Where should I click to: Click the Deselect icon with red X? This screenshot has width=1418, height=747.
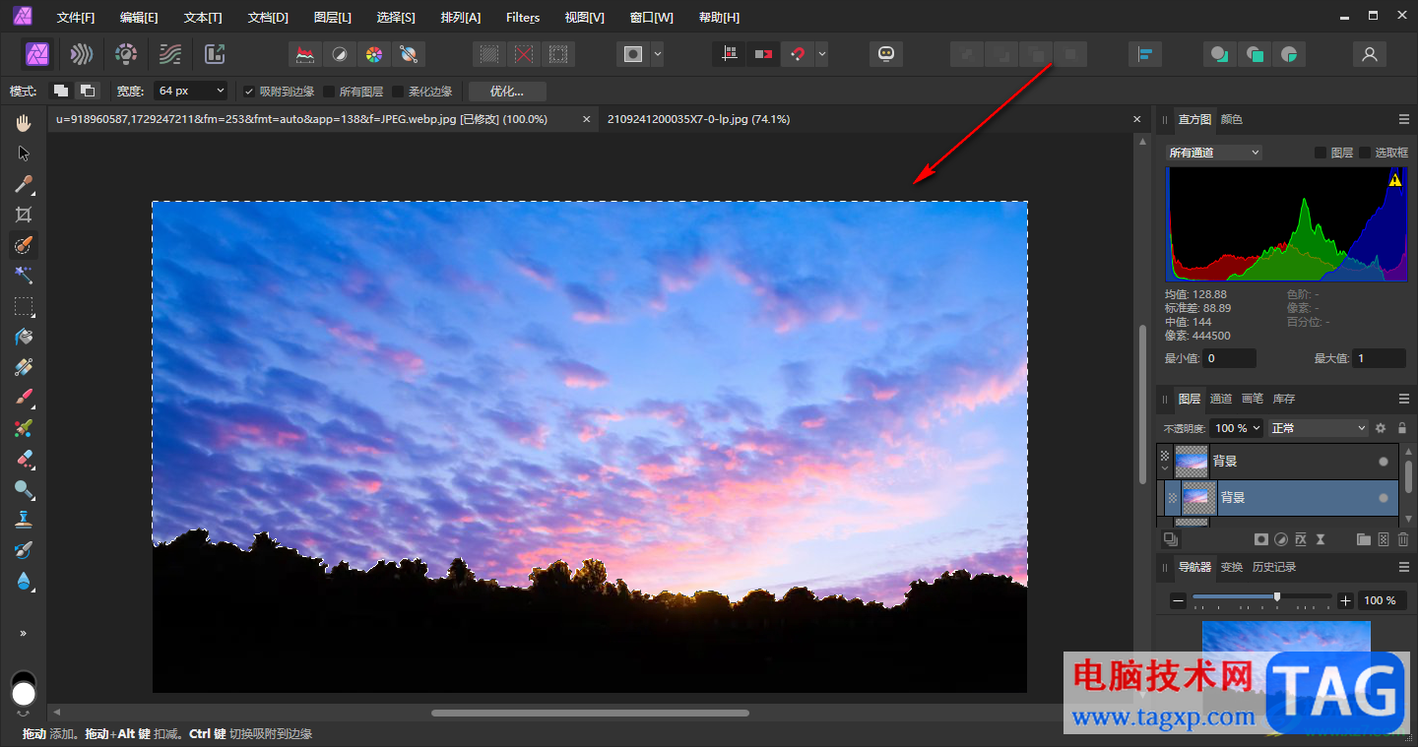[524, 54]
